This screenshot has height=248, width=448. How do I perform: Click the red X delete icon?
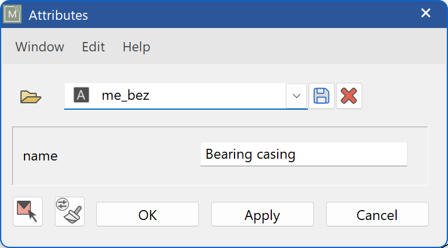tap(349, 96)
